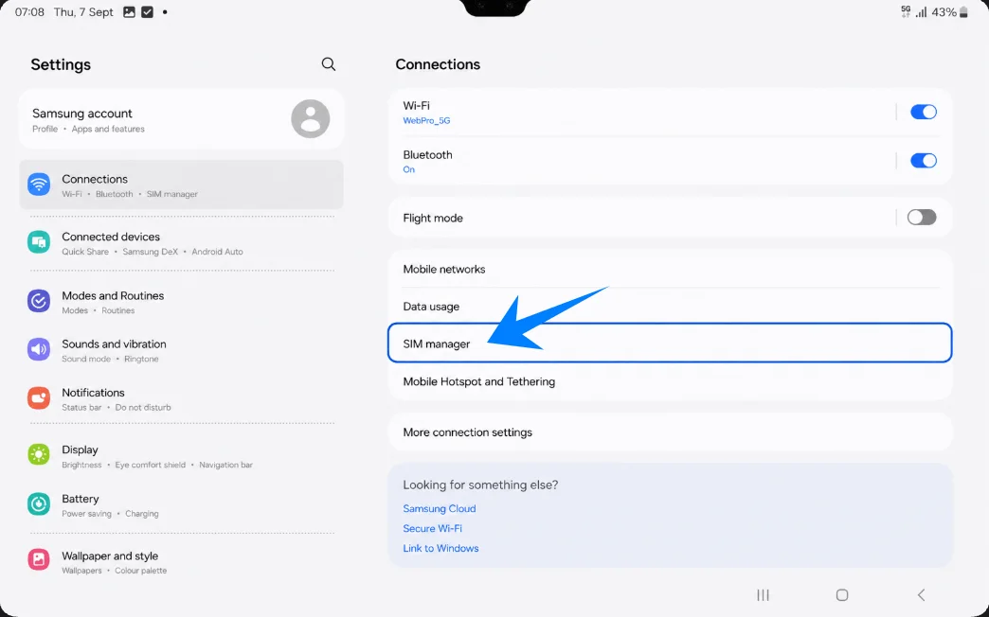Open the Link to Windows link
989x617 pixels.
[441, 548]
